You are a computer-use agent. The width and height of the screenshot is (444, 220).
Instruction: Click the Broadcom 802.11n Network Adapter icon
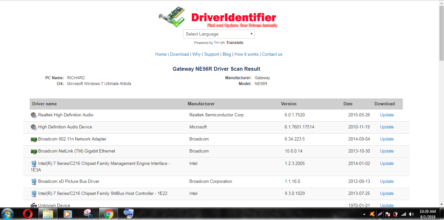(34, 139)
